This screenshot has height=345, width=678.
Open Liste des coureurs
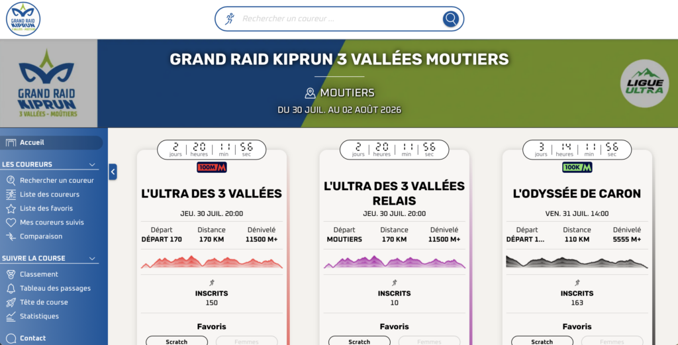pyautogui.click(x=50, y=195)
